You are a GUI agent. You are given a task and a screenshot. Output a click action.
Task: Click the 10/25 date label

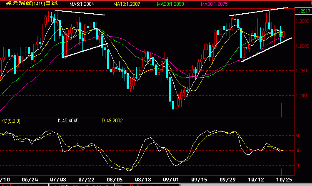click(x=284, y=180)
